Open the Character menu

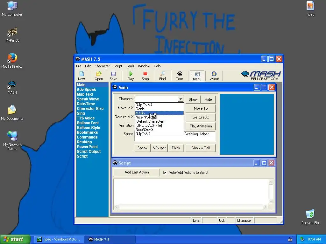tap(102, 66)
